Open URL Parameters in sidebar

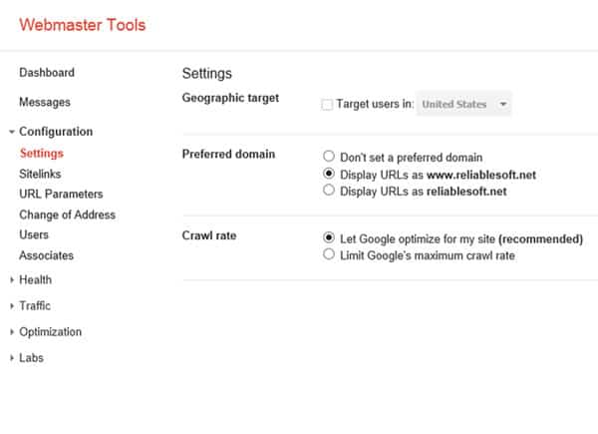click(61, 195)
